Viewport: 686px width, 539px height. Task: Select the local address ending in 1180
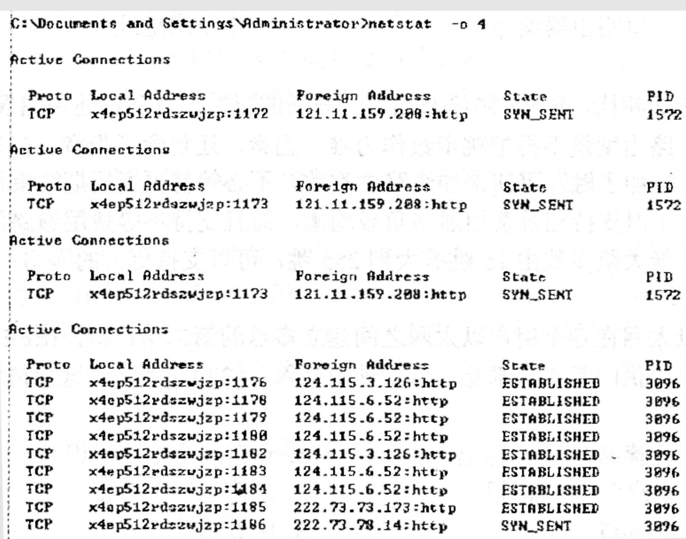tap(178, 436)
